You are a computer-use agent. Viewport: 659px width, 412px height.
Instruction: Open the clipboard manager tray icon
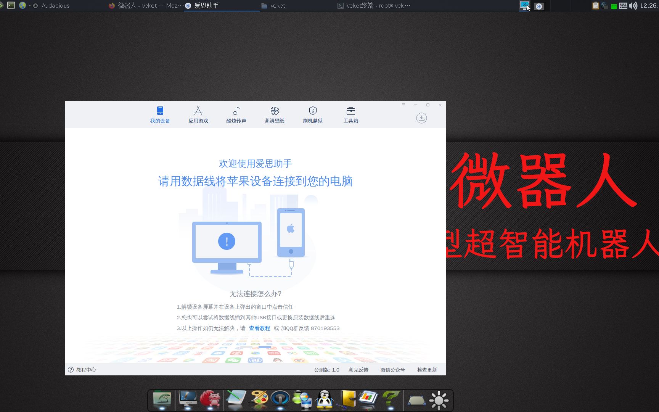(595, 6)
